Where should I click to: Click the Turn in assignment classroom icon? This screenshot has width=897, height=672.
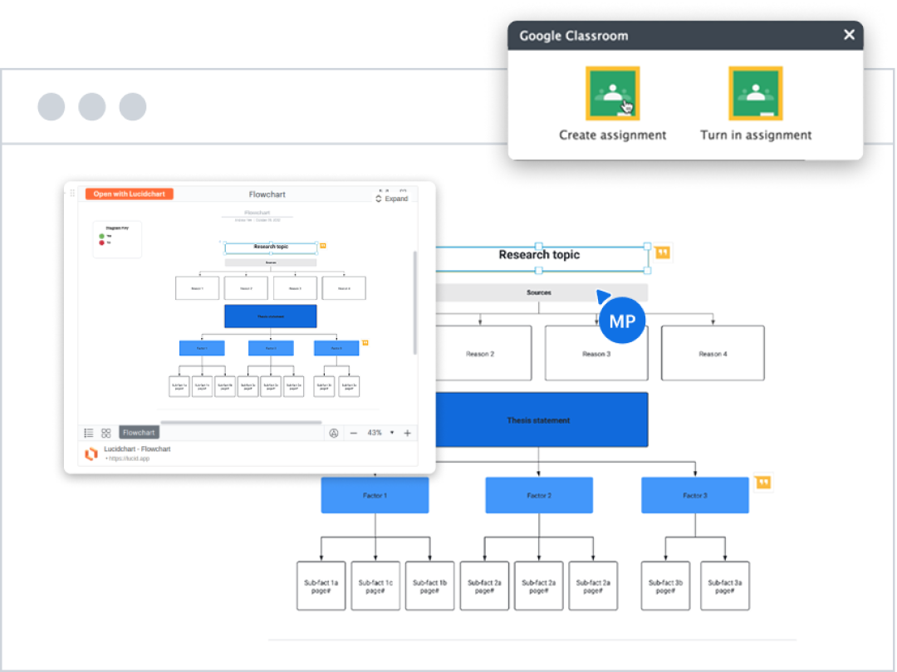pyautogui.click(x=755, y=93)
